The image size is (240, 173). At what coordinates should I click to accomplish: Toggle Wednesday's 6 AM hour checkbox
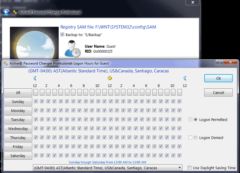[x=73, y=128]
